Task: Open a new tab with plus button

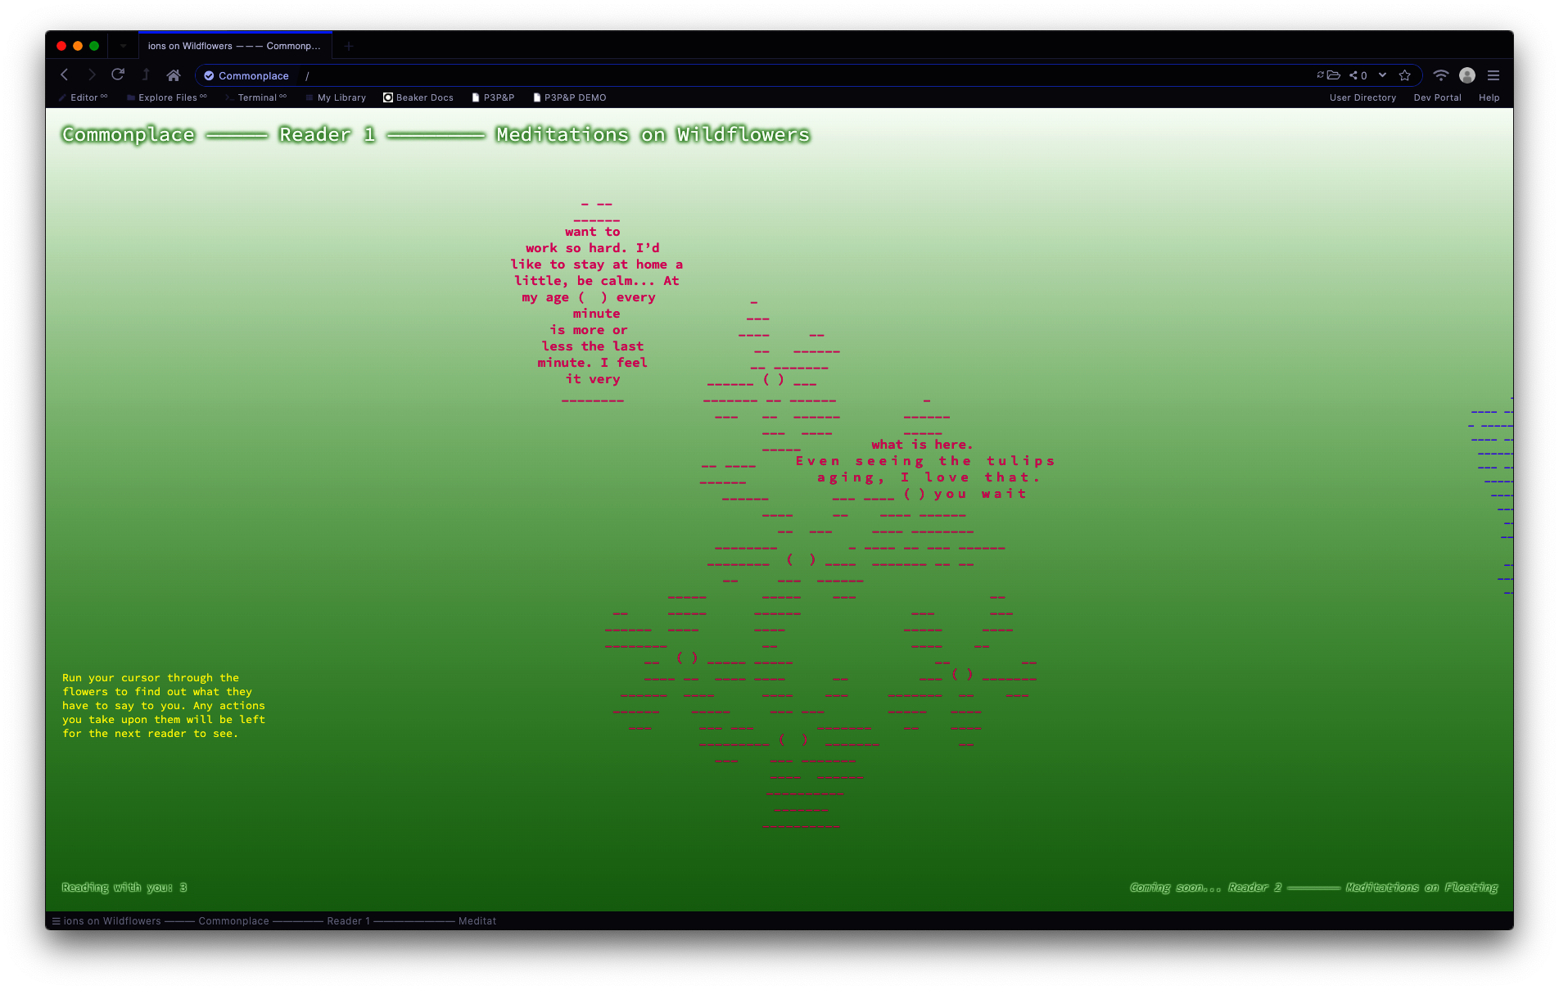Action: (349, 46)
